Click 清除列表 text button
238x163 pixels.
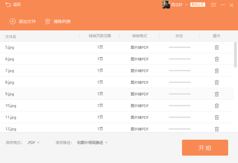[x=62, y=21]
